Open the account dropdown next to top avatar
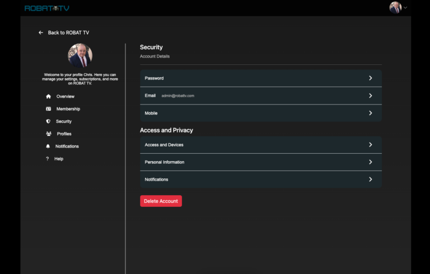Viewport: 430px width, 274px height. [405, 8]
